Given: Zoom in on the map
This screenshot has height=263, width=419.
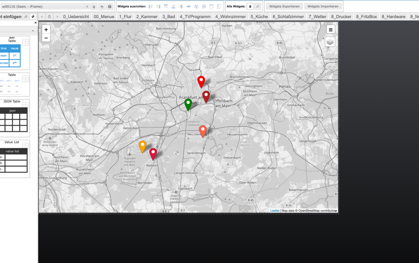Looking at the screenshot, I should point(46,30).
